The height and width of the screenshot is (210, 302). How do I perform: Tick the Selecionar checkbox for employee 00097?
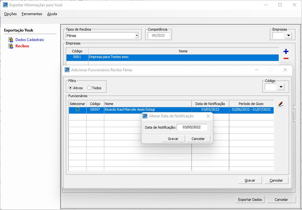click(x=78, y=109)
